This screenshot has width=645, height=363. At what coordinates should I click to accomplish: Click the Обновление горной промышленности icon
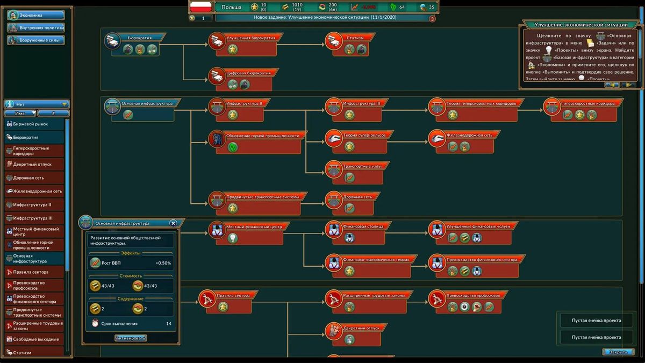(x=217, y=139)
